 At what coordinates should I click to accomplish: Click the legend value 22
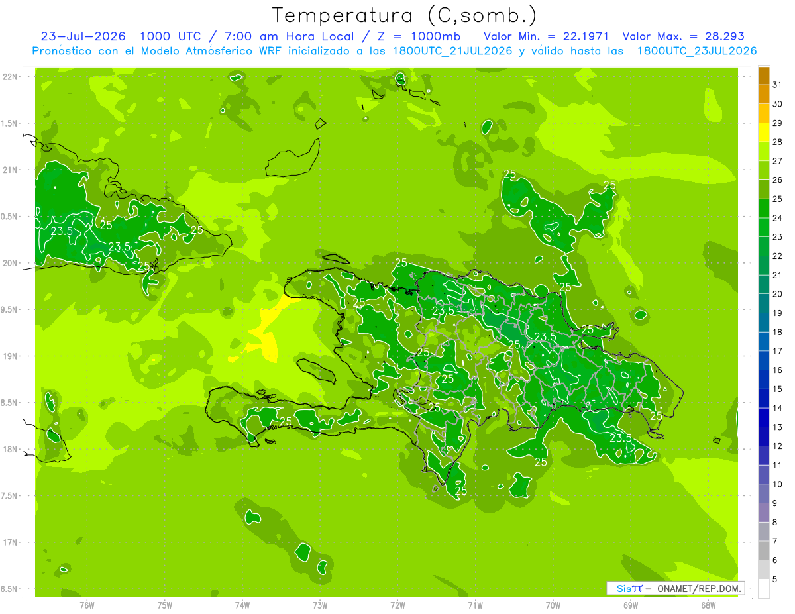pyautogui.click(x=778, y=256)
